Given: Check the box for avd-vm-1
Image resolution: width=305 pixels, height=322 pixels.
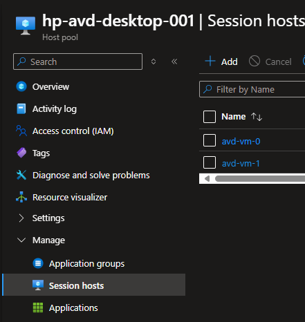Looking at the screenshot, I should point(210,162).
